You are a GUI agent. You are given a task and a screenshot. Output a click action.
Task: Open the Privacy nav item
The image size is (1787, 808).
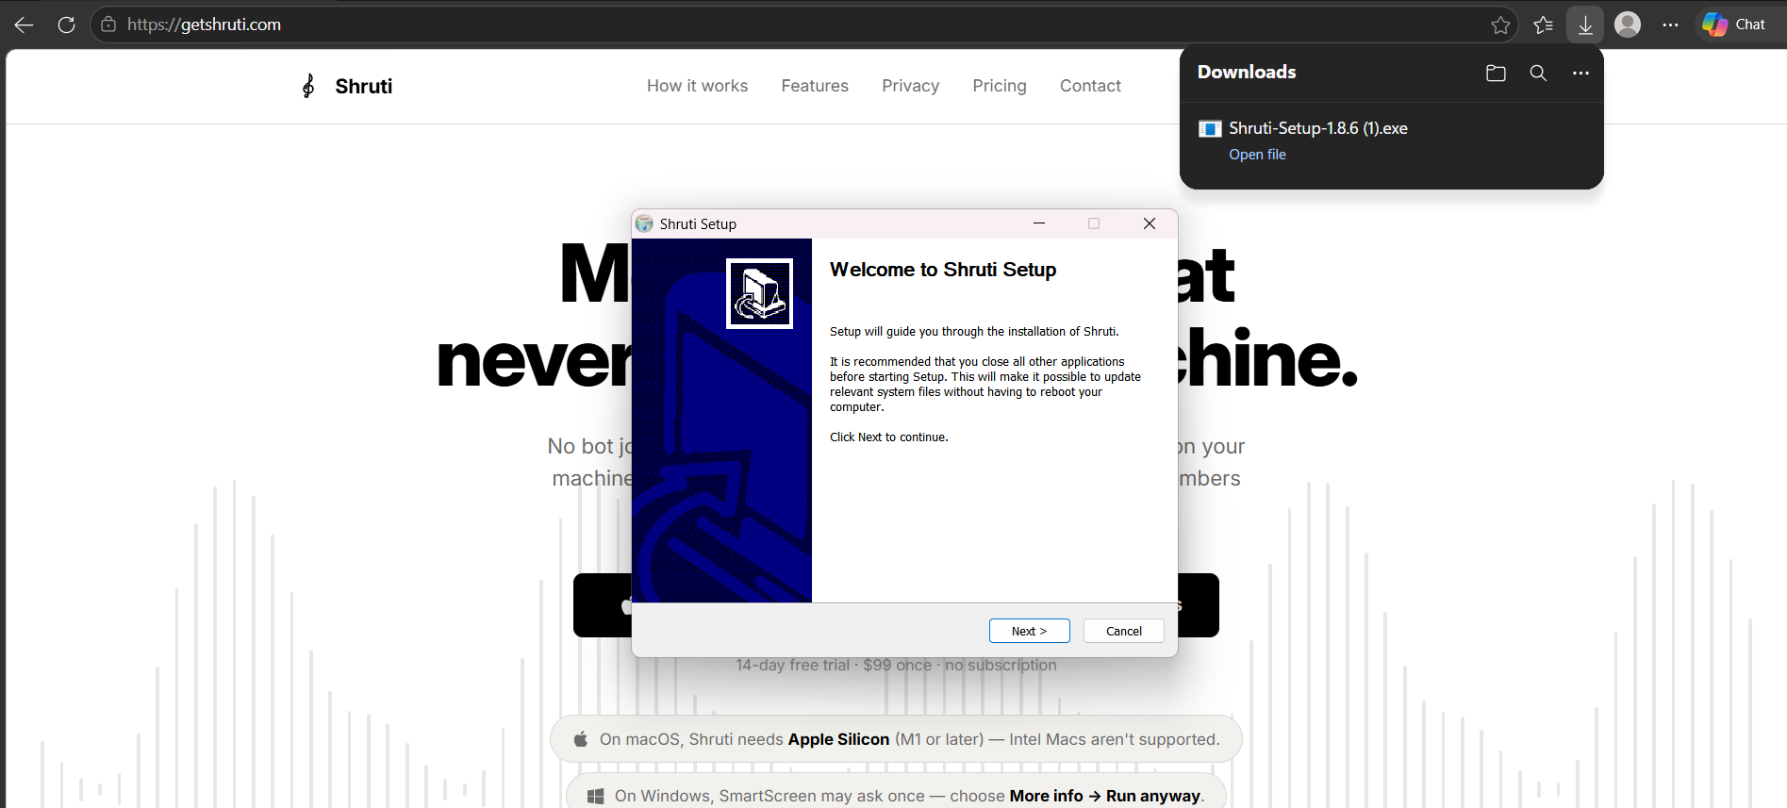pyautogui.click(x=910, y=86)
